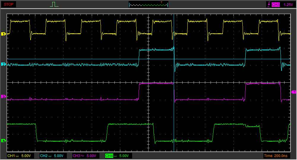Image resolution: width=297 pixels, height=160 pixels.
Task: Click the orange T trigger position marker
Action: (162, 2)
